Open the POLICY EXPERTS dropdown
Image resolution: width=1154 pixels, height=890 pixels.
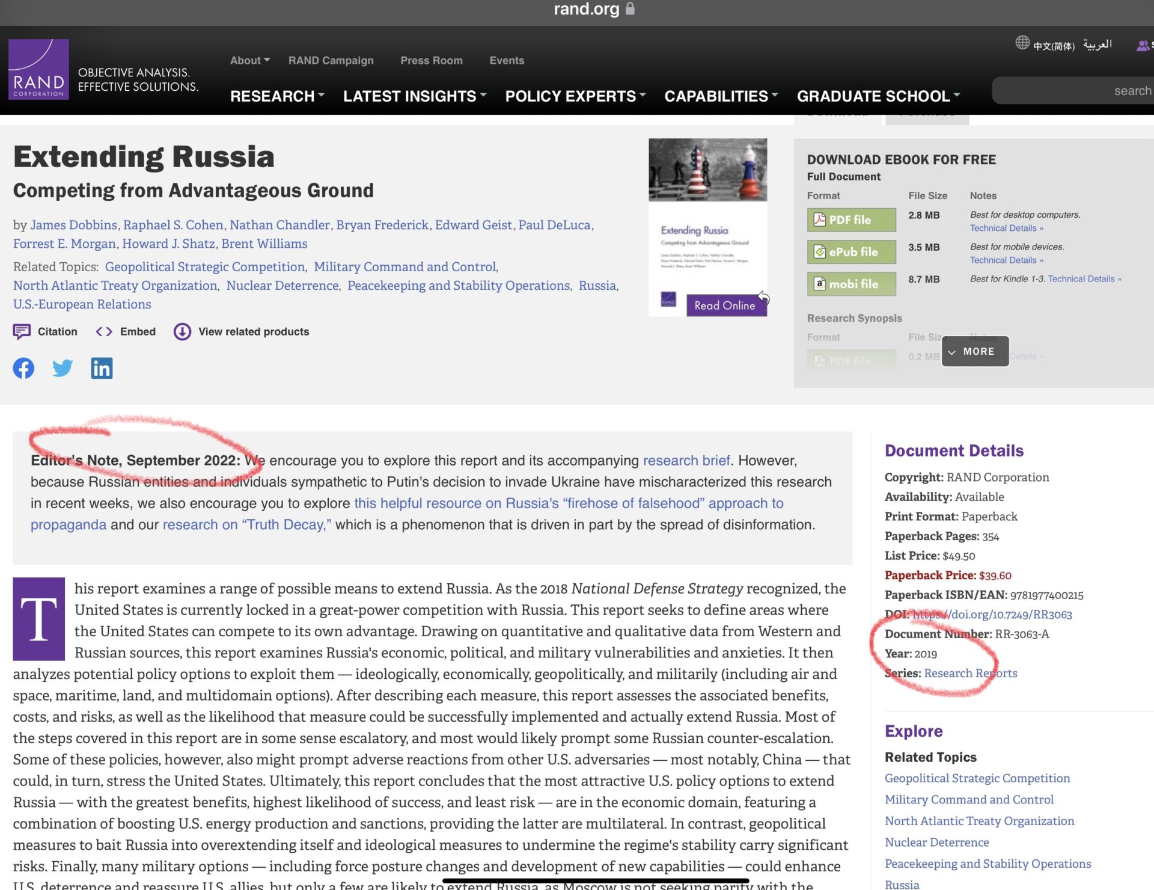(x=575, y=96)
